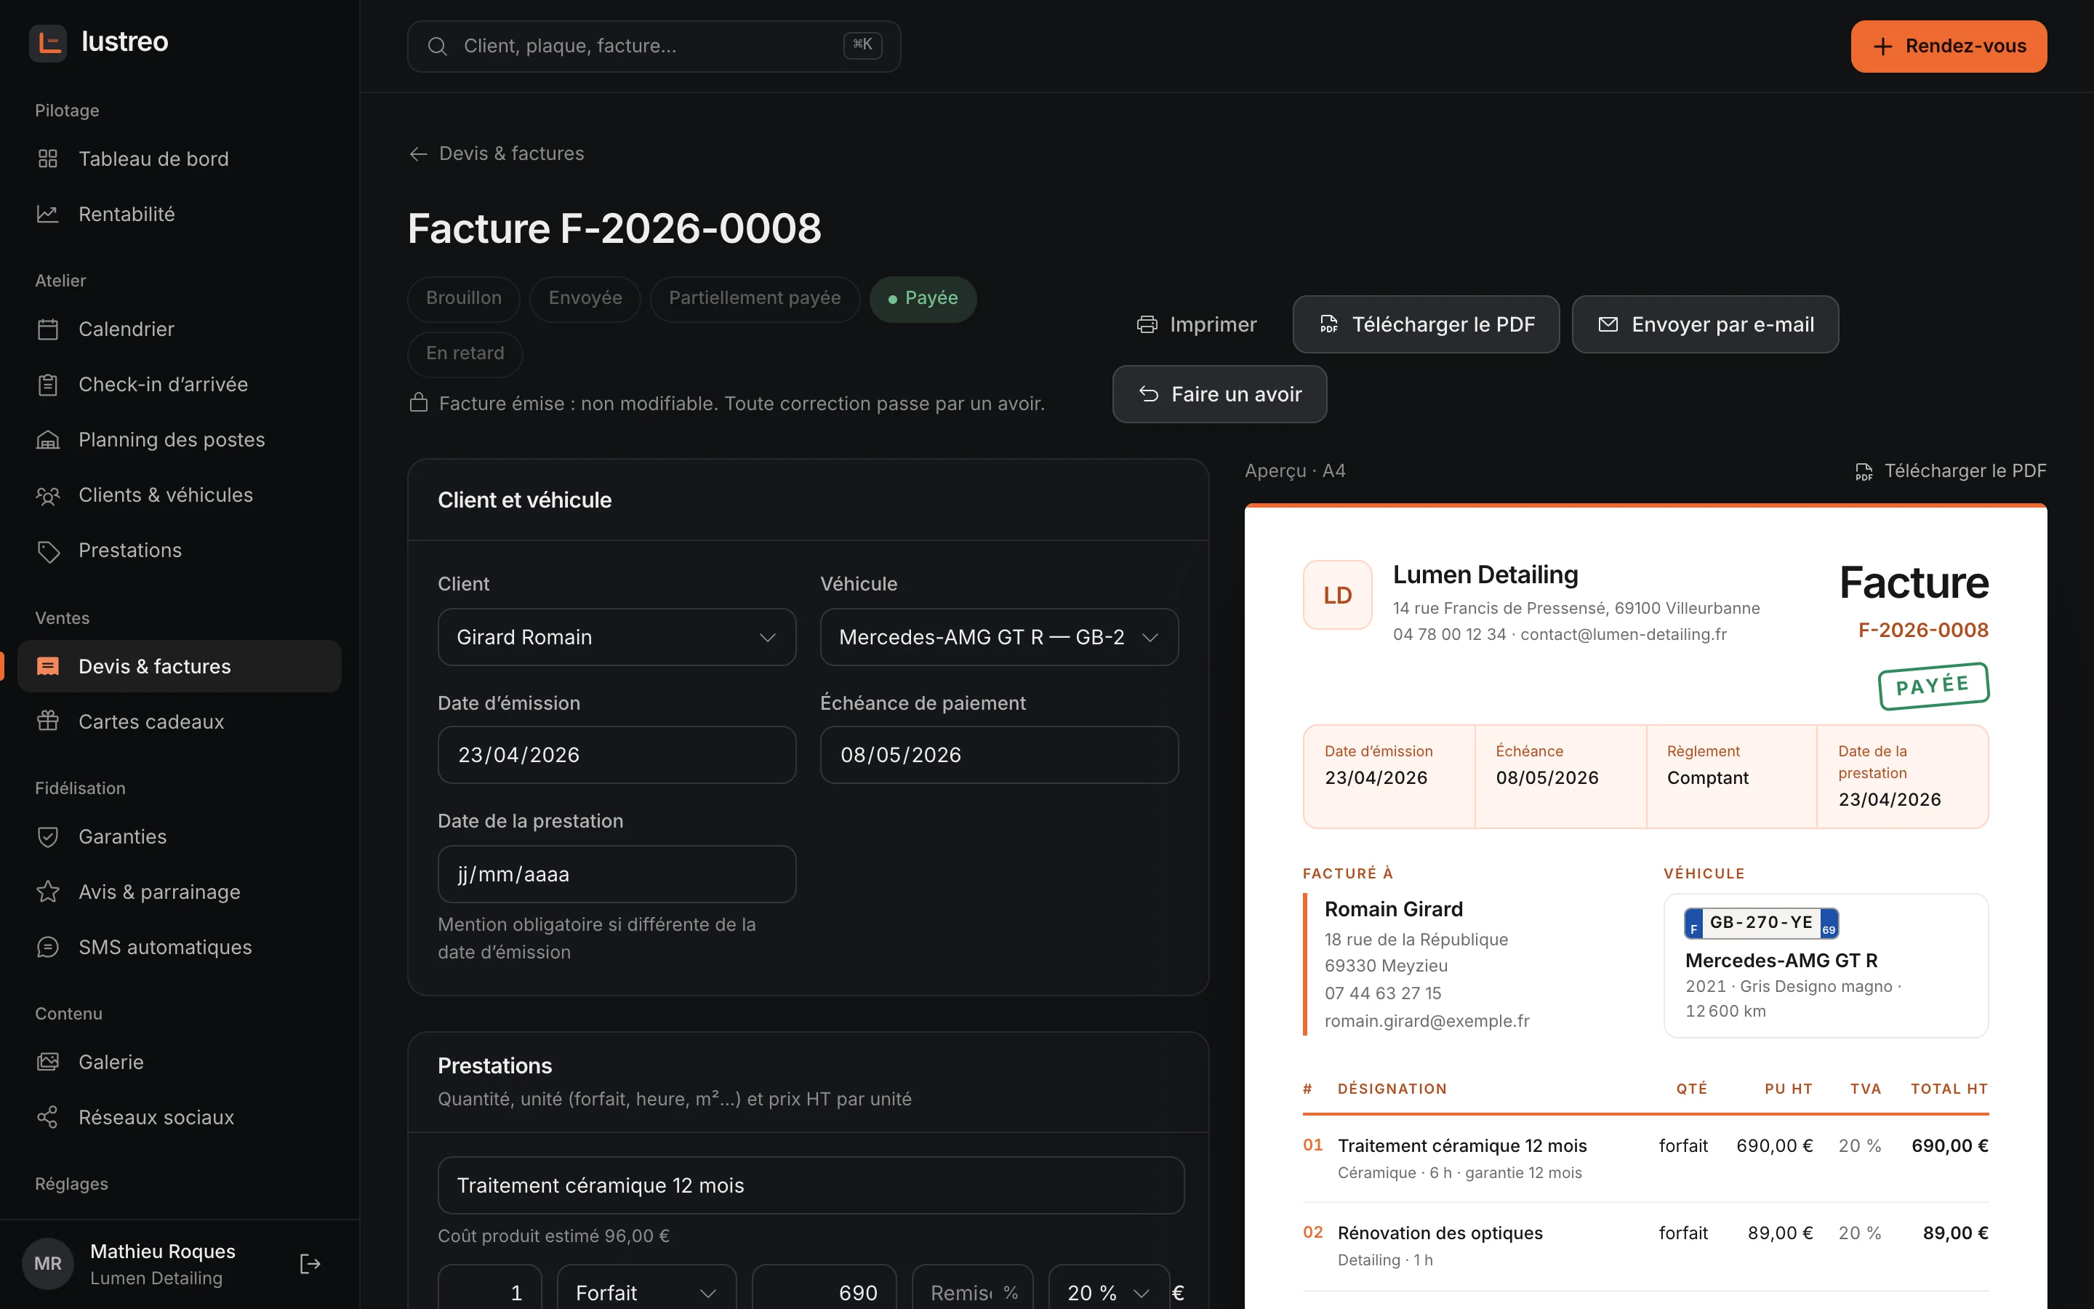Select the Payée status chip
This screenshot has height=1309, width=2094.
coord(923,299)
